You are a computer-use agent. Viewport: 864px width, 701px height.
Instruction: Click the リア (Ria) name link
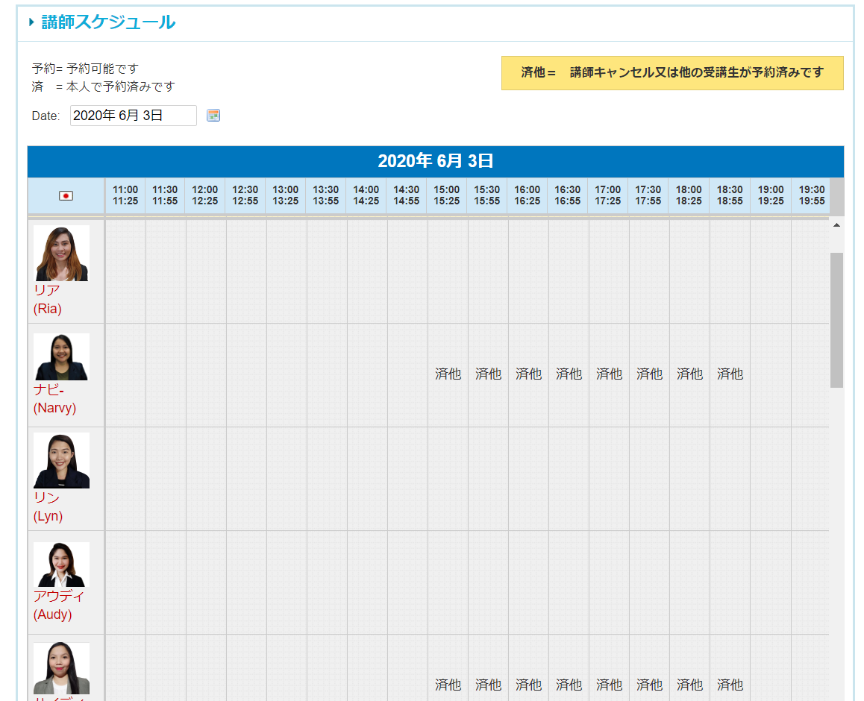[47, 299]
